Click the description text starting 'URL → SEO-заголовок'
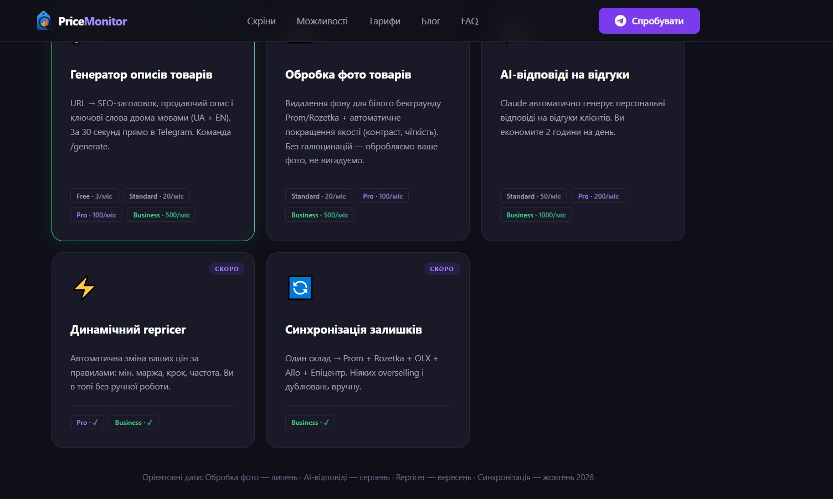This screenshot has height=499, width=833. (x=152, y=125)
